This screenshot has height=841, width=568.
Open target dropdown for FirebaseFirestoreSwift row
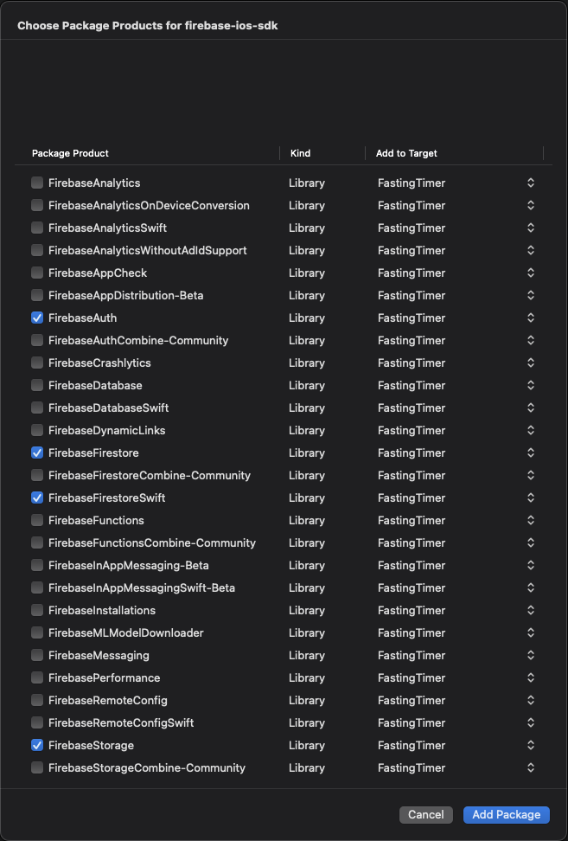pyautogui.click(x=531, y=498)
